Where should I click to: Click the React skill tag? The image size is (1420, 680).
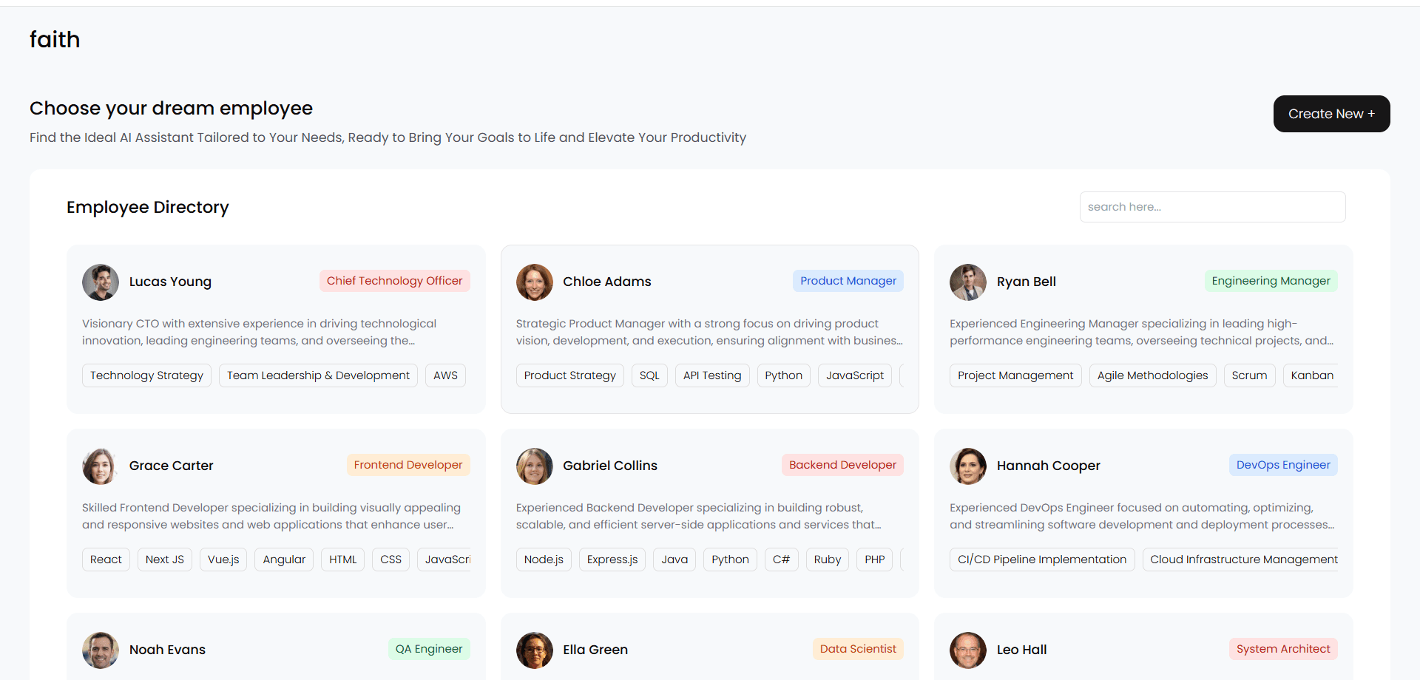tap(106, 560)
